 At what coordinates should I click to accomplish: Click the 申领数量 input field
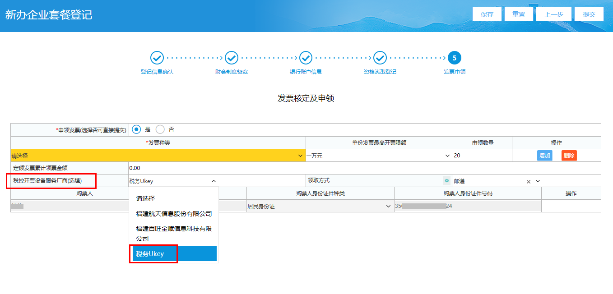(482, 156)
